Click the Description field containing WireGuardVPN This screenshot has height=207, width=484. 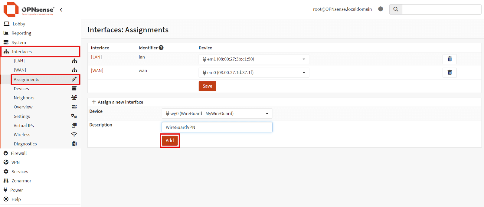tap(217, 127)
